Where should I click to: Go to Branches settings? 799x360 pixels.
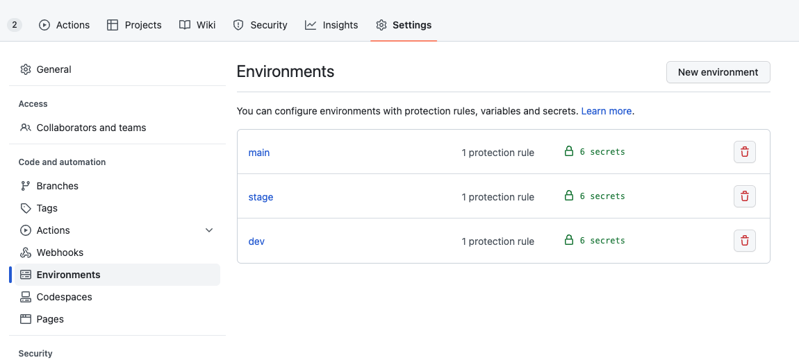click(117, 186)
